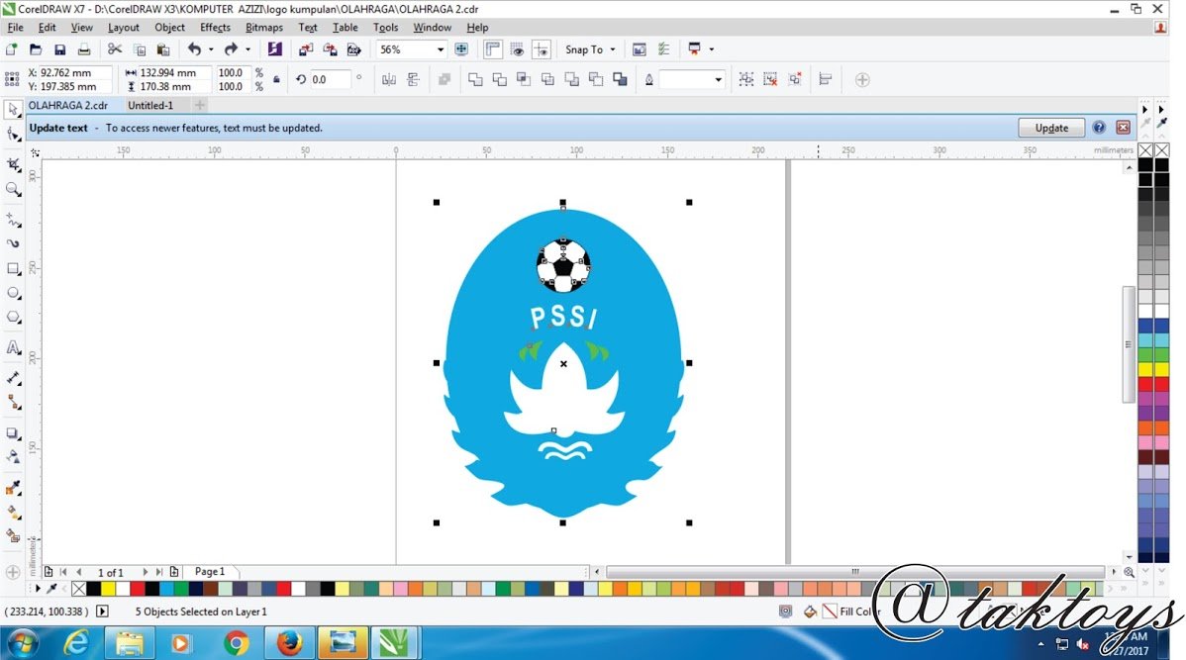
Task: Open the Object menu
Action: (x=169, y=28)
